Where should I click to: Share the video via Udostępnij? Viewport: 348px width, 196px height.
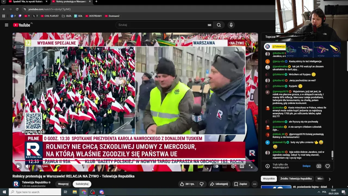pos(219,184)
